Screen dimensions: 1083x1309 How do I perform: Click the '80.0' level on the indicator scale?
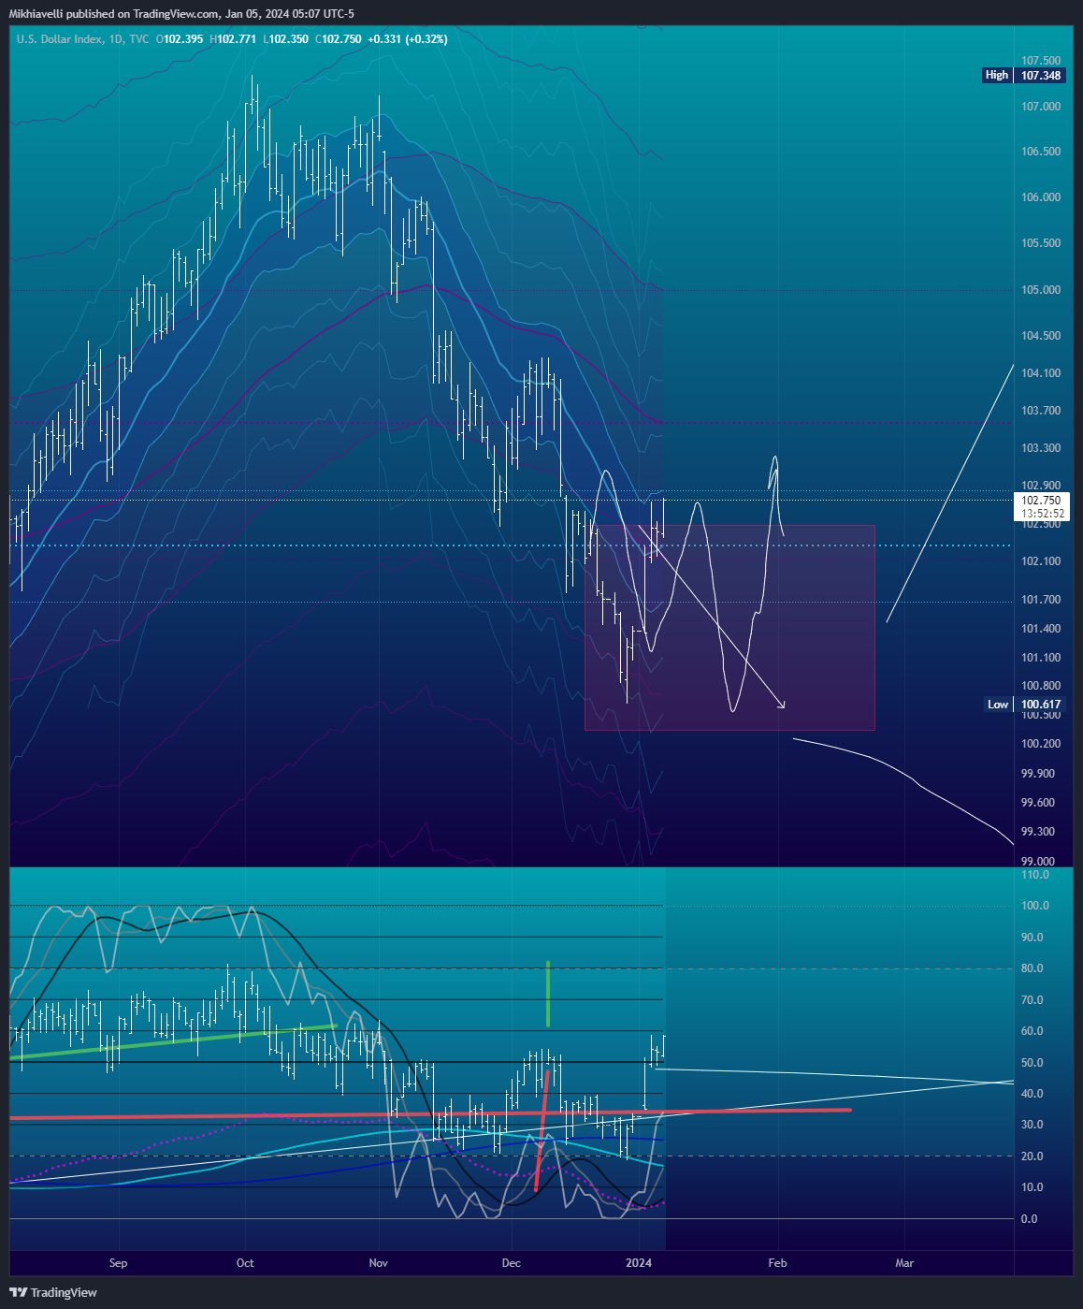click(1032, 968)
